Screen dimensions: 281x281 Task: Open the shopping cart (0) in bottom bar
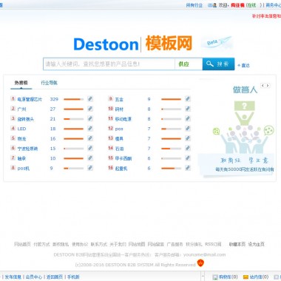coord(225,277)
